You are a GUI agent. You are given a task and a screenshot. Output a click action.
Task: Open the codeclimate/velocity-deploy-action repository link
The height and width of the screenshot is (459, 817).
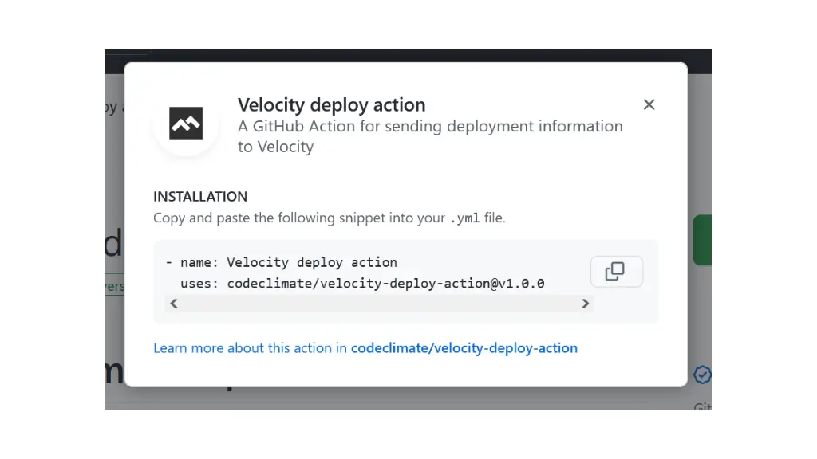[x=464, y=348]
